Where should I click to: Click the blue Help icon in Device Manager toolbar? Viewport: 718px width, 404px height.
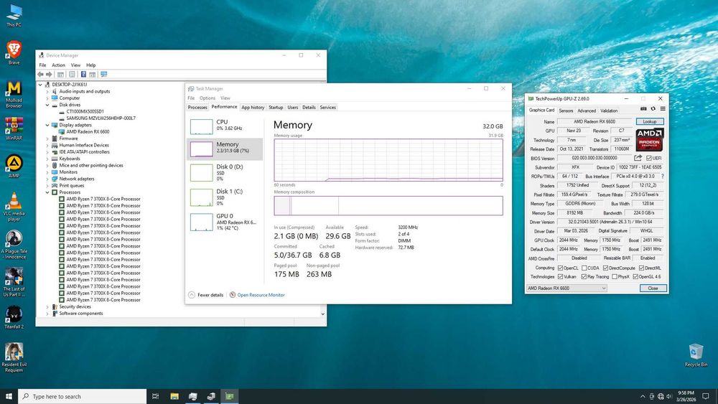point(83,74)
